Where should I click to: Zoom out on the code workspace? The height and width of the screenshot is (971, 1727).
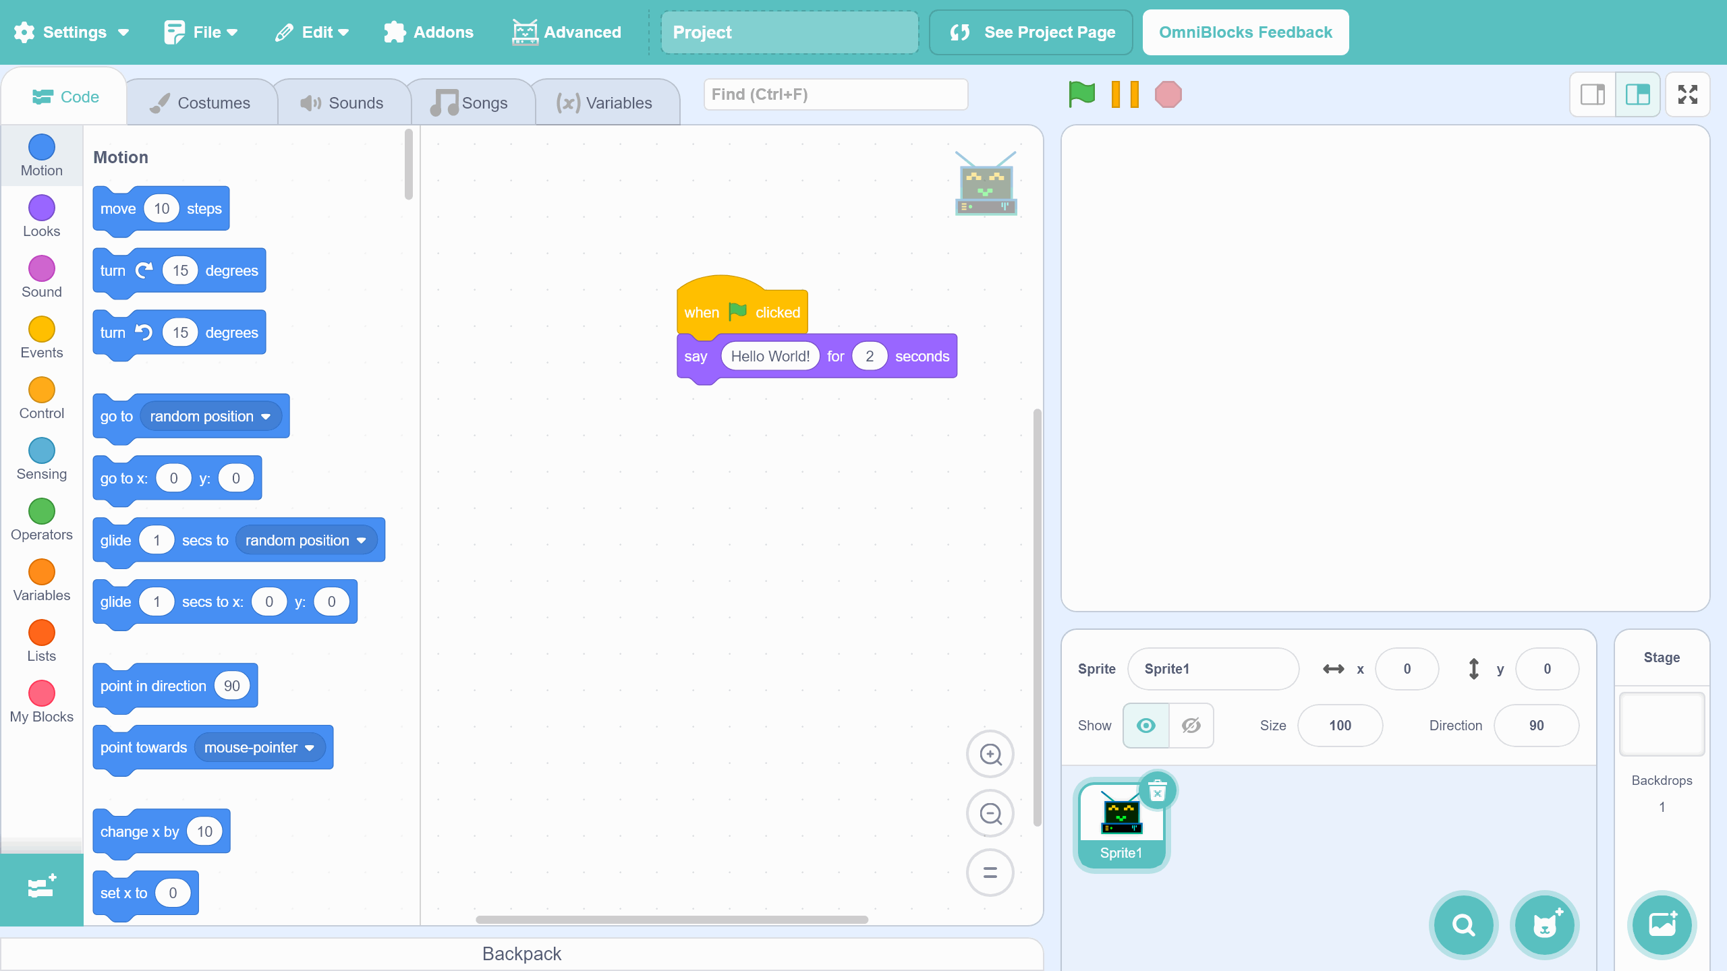[990, 814]
